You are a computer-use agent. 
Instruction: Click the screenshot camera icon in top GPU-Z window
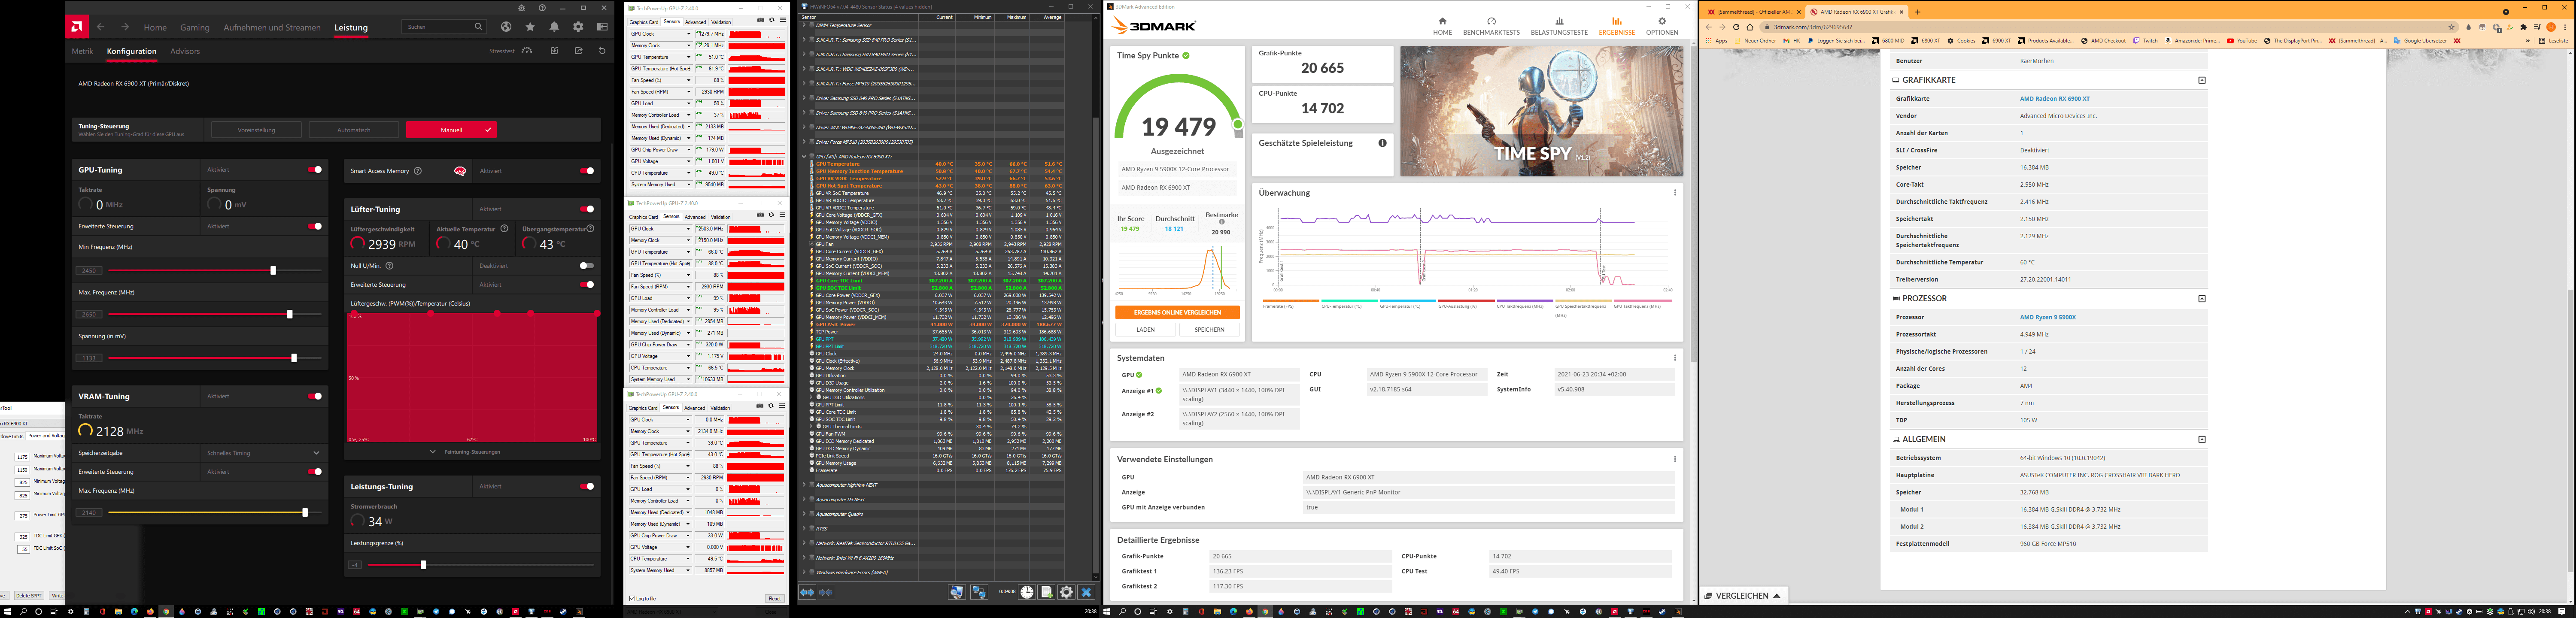(x=761, y=21)
